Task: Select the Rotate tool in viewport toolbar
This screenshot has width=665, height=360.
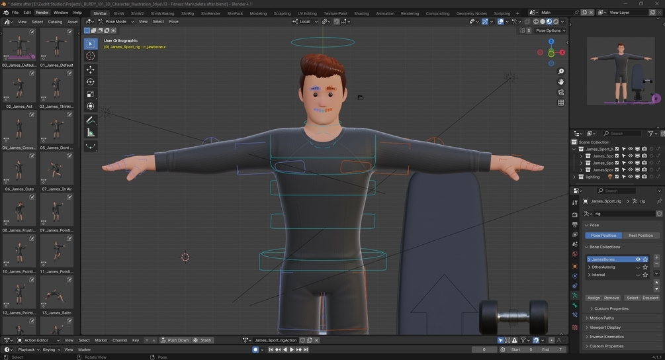Action: tap(91, 82)
